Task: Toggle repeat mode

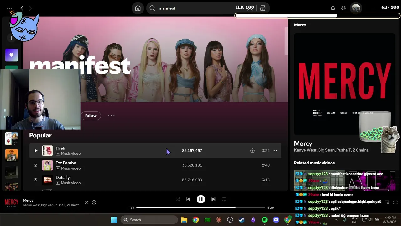Action: click(224, 199)
